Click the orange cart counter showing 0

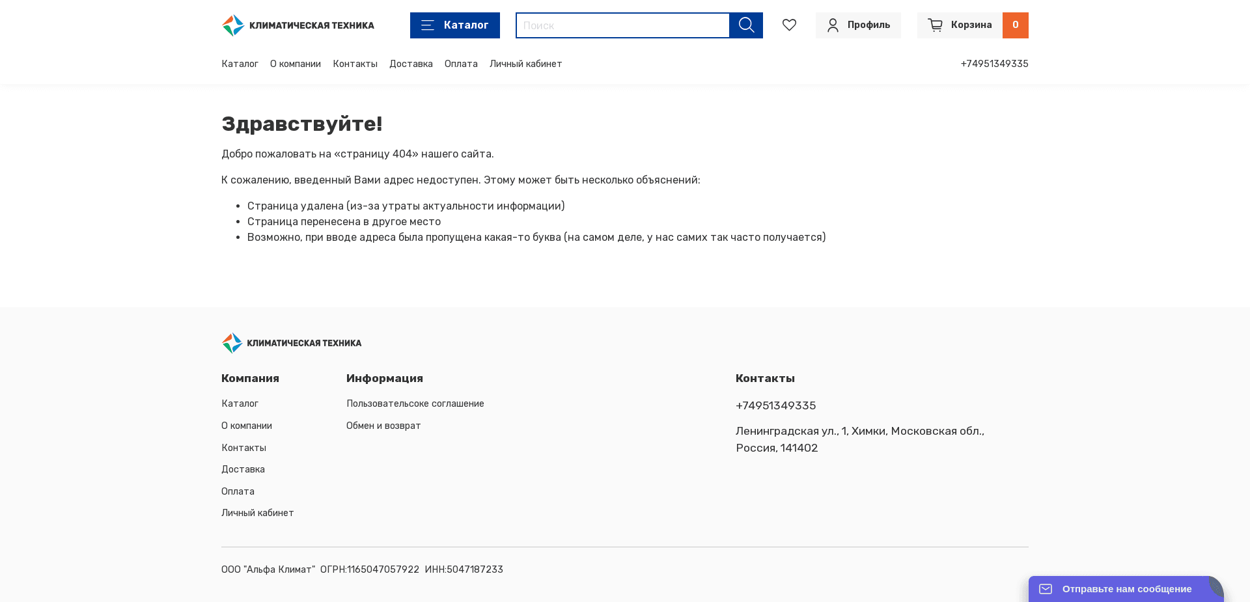1015,25
